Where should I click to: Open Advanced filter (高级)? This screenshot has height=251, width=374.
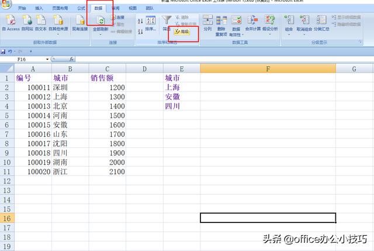click(x=182, y=31)
